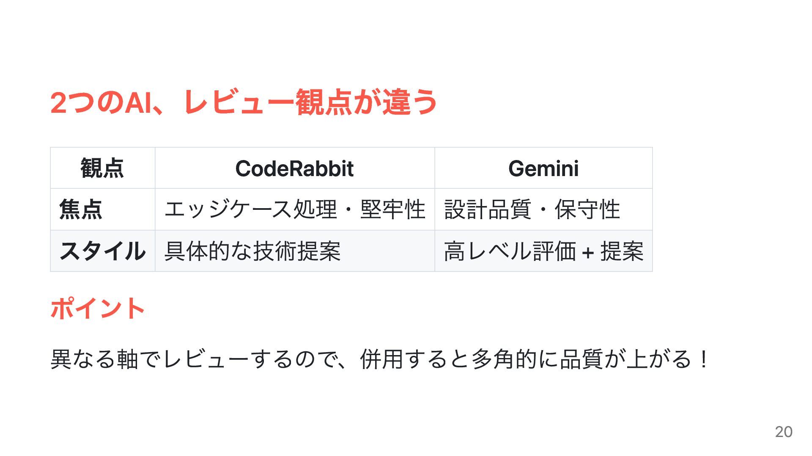Select the 観点 table header cell
812x456 pixels.
(x=102, y=168)
